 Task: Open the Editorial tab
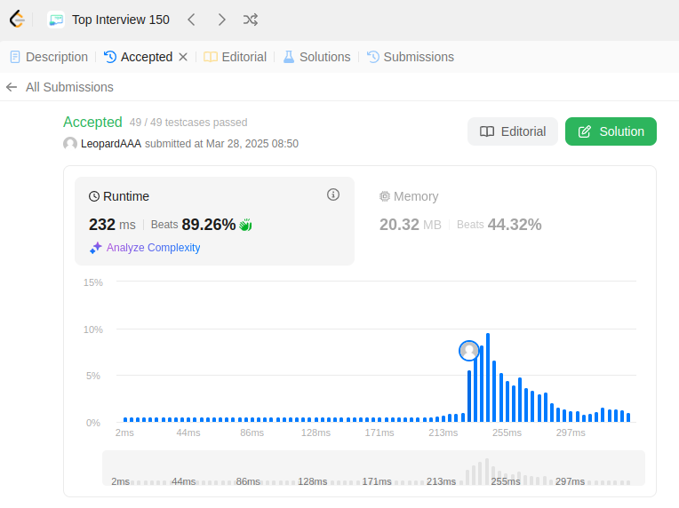coord(236,57)
